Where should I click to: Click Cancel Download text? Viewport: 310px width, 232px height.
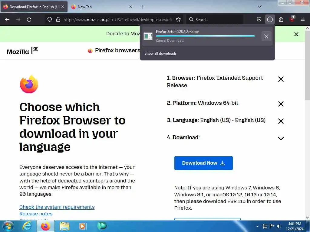(x=170, y=40)
